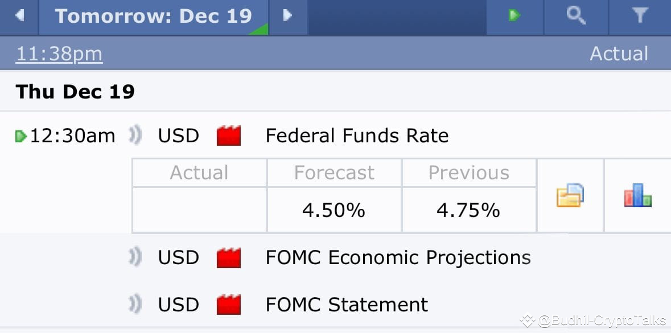Go to previous day arrow
This screenshot has height=333, width=671.
(20, 16)
